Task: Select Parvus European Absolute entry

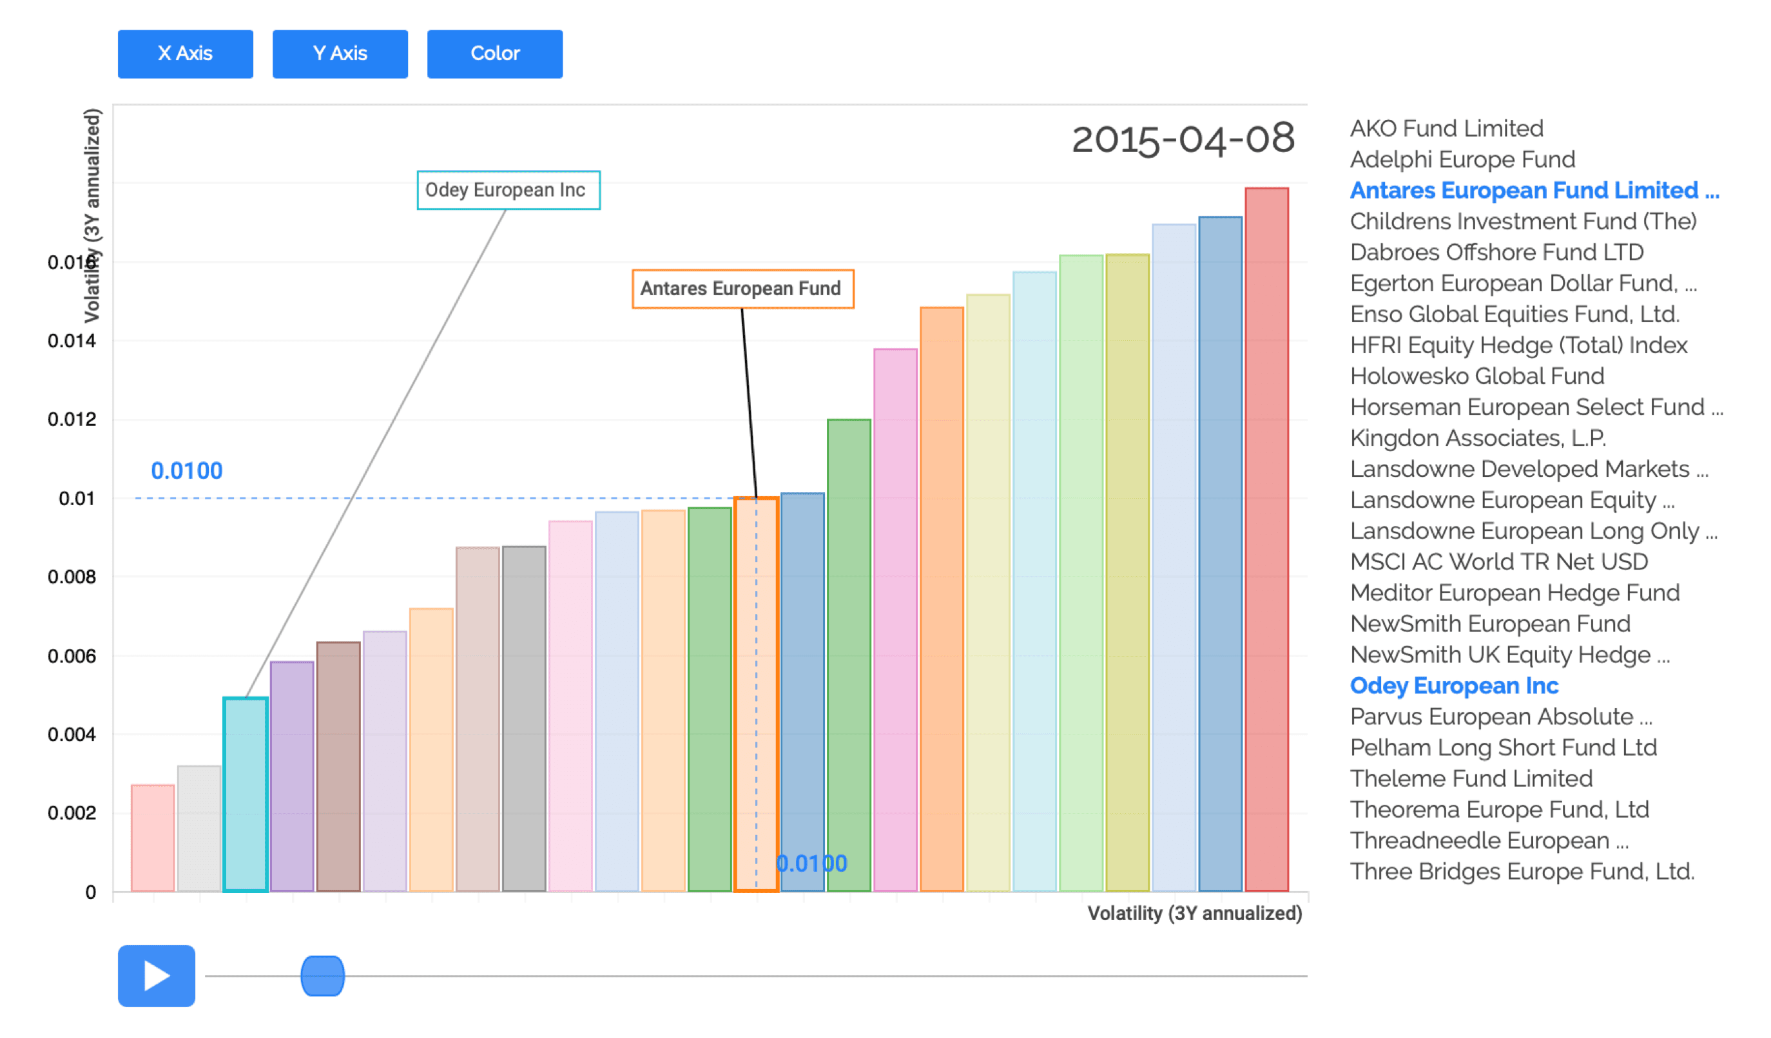Action: pyautogui.click(x=1500, y=716)
